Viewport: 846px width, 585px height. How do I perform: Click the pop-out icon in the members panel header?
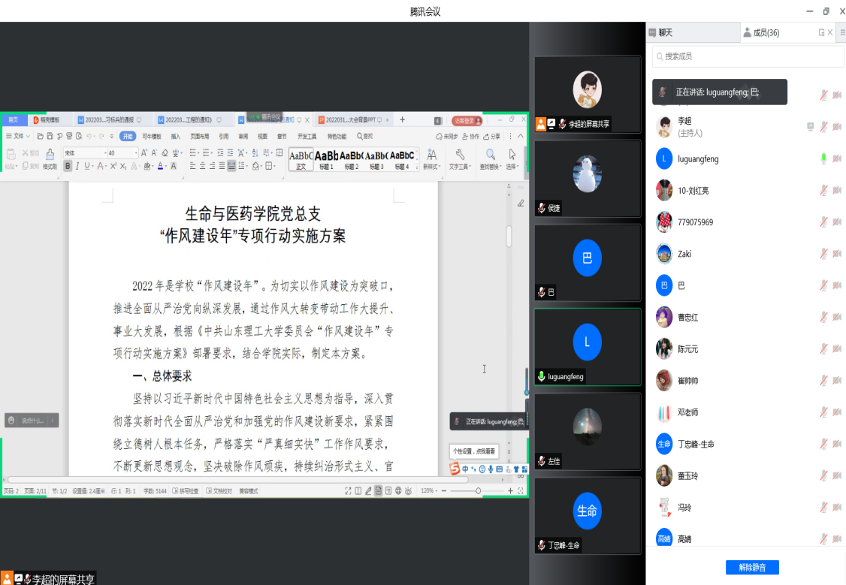(821, 33)
